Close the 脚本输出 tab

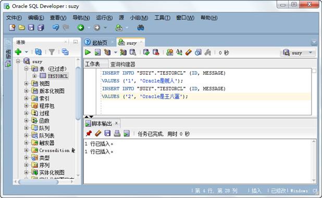[x=116, y=123]
